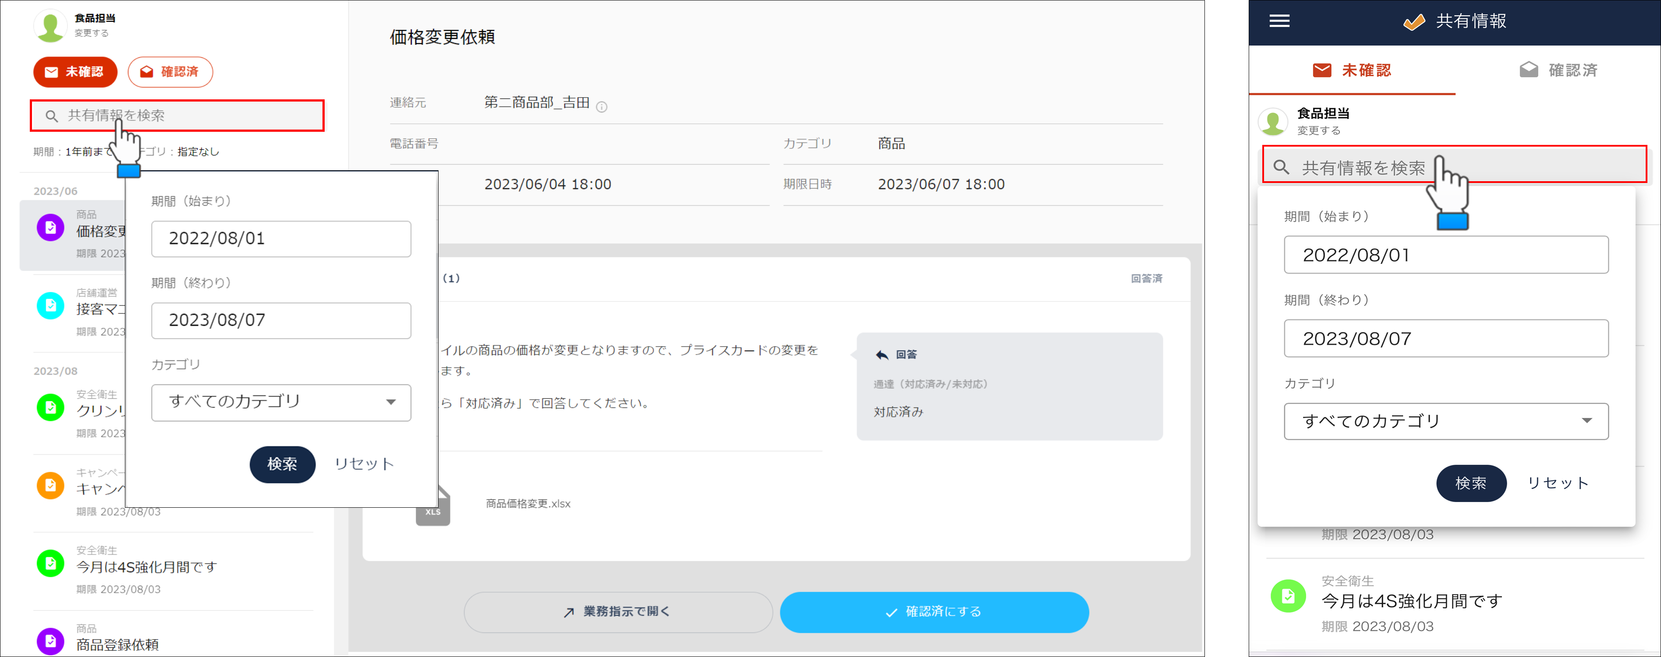Click the カテゴリ:指定なし filter text
The height and width of the screenshot is (657, 1661).
point(175,152)
